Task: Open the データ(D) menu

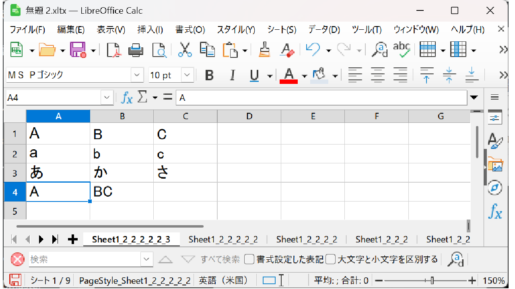Action: click(324, 30)
